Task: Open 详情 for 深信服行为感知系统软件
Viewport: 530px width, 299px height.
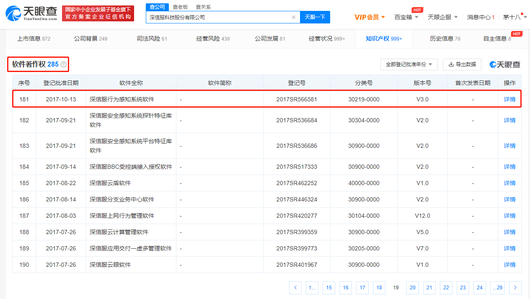Action: [509, 99]
